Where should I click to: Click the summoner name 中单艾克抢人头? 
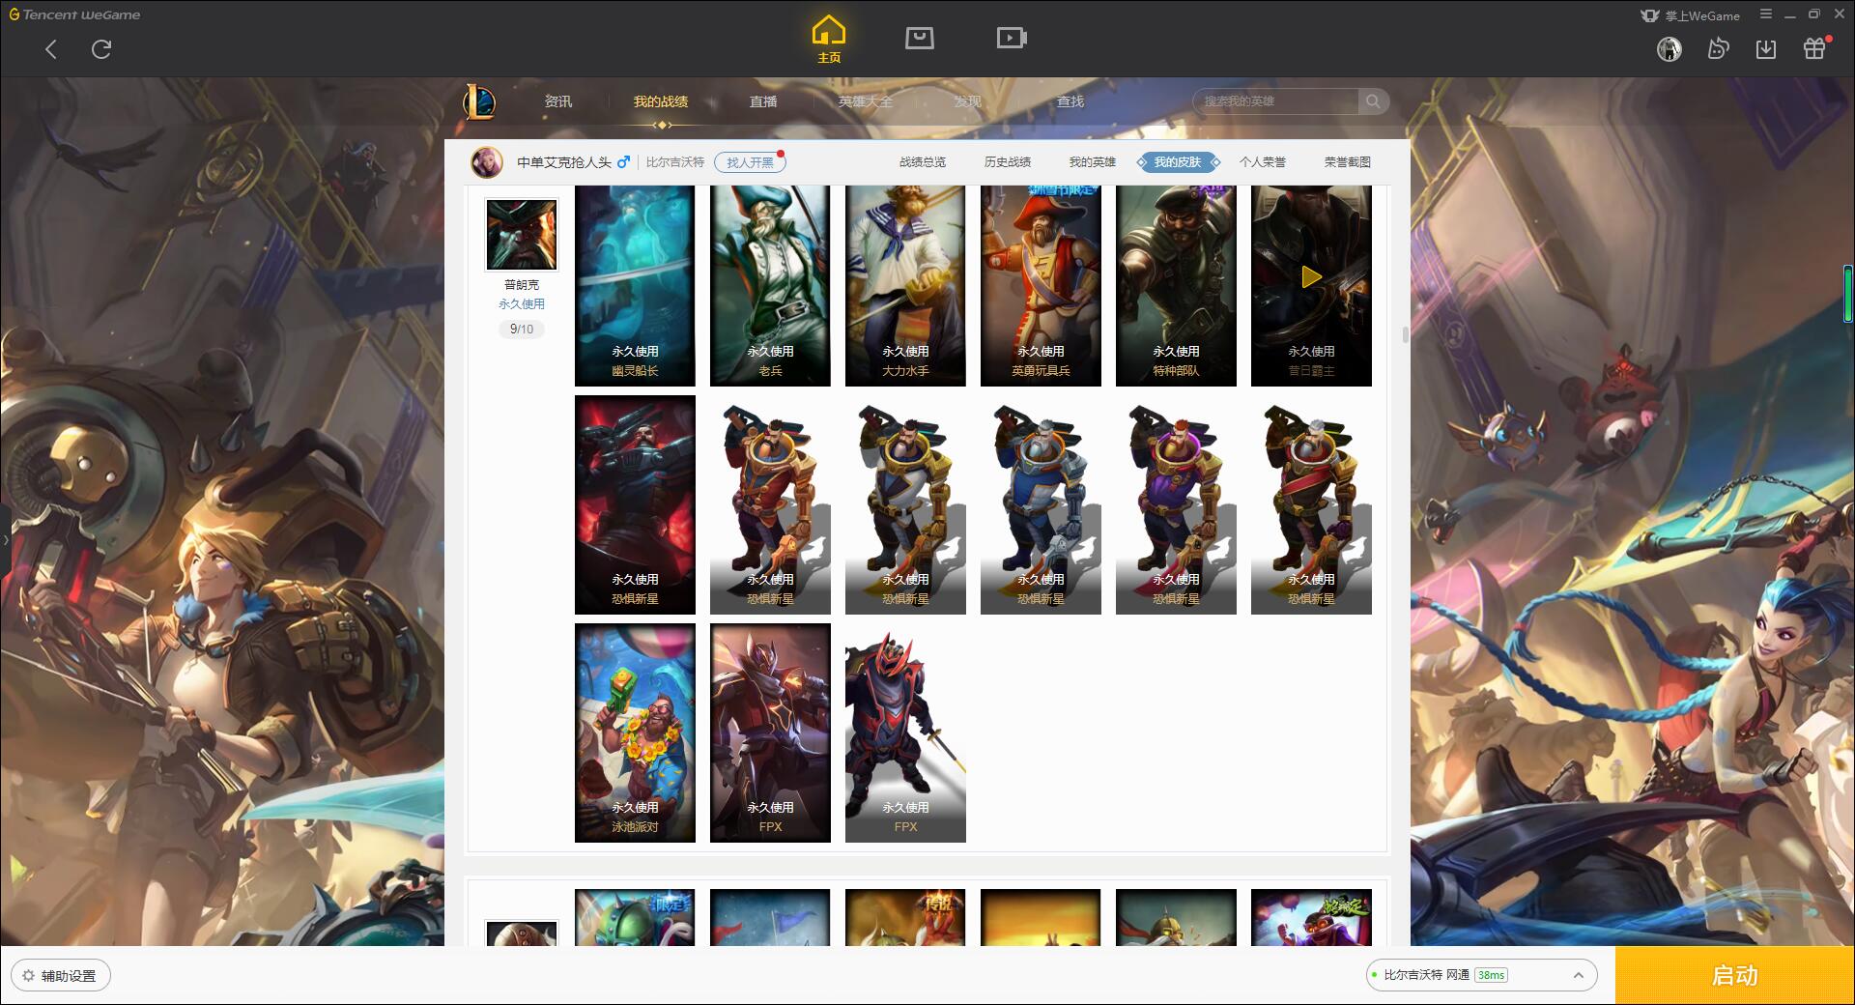[564, 162]
